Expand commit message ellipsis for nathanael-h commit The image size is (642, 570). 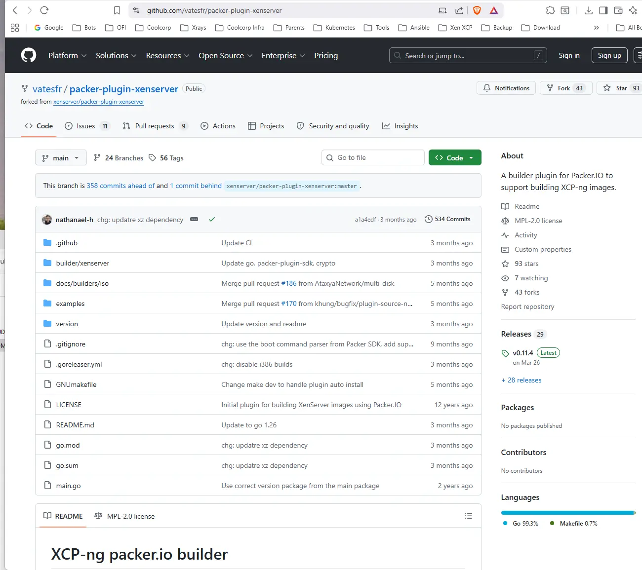coord(194,219)
